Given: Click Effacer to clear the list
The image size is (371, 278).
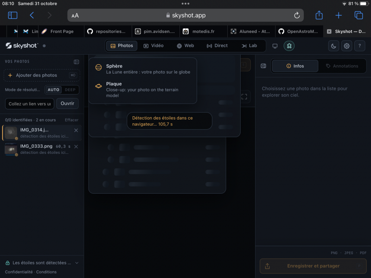Looking at the screenshot, I should (72, 120).
